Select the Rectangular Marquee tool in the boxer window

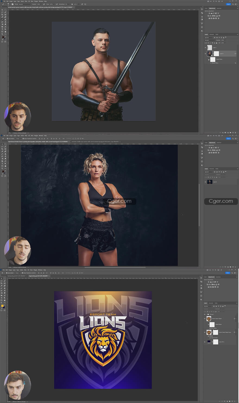click(5, 144)
